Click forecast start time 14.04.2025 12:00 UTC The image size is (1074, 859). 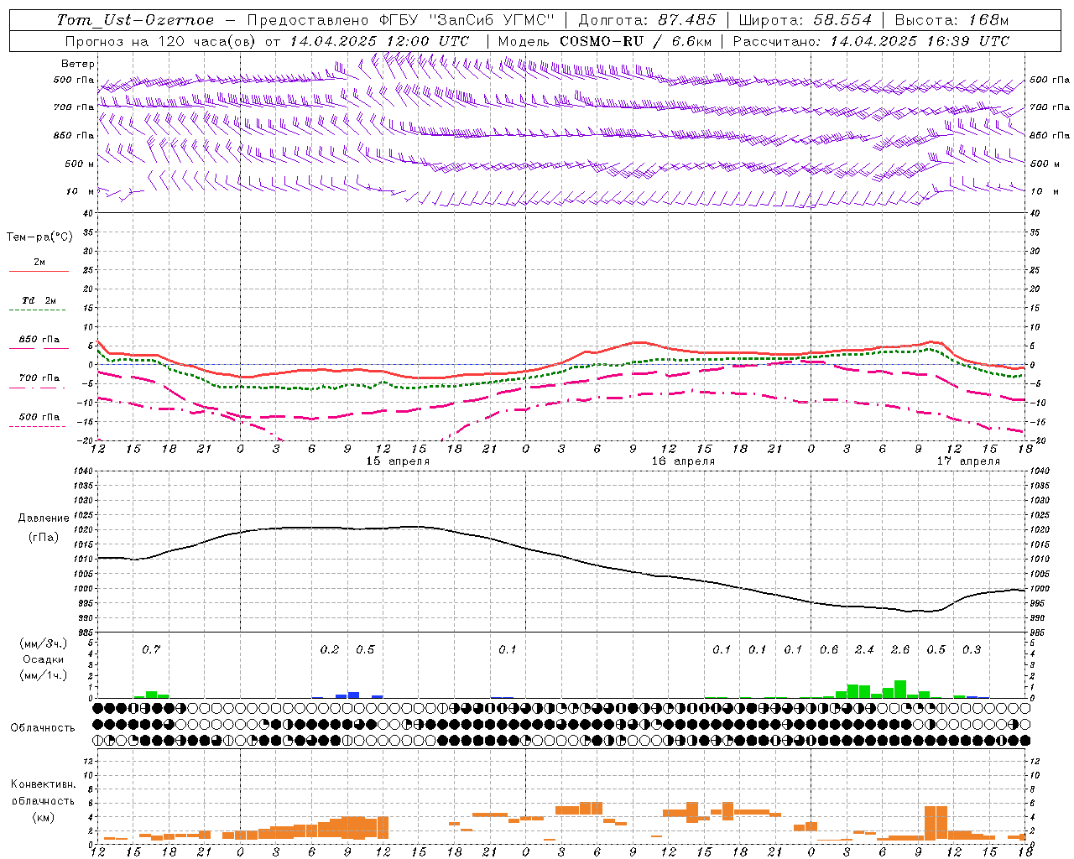pos(379,41)
